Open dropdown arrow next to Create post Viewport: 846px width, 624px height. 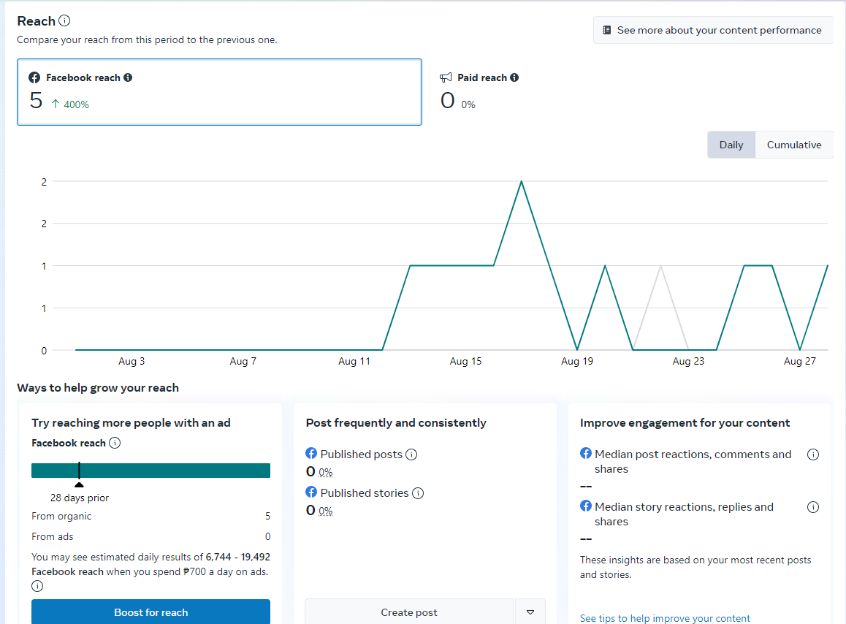pyautogui.click(x=530, y=612)
